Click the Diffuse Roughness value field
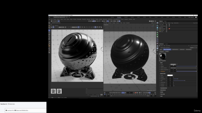Image resolution: width=202 pixels, height=113 pixels. pos(173,70)
